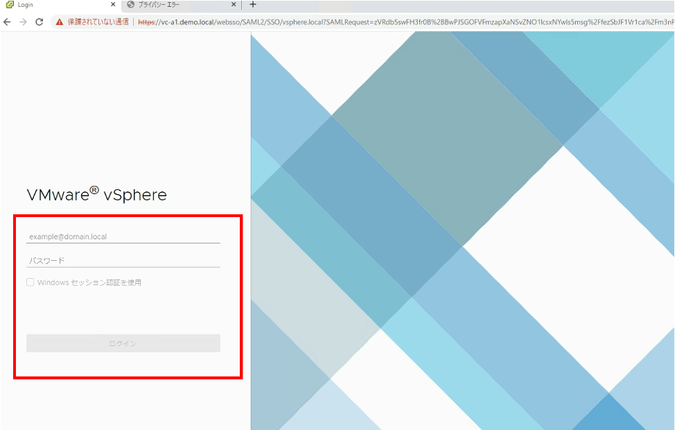Reload the page with the refresh icon
675x430 pixels.
click(39, 21)
